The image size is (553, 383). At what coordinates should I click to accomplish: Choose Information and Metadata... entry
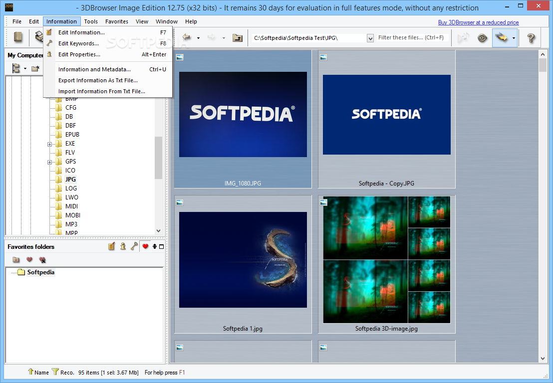[108, 69]
